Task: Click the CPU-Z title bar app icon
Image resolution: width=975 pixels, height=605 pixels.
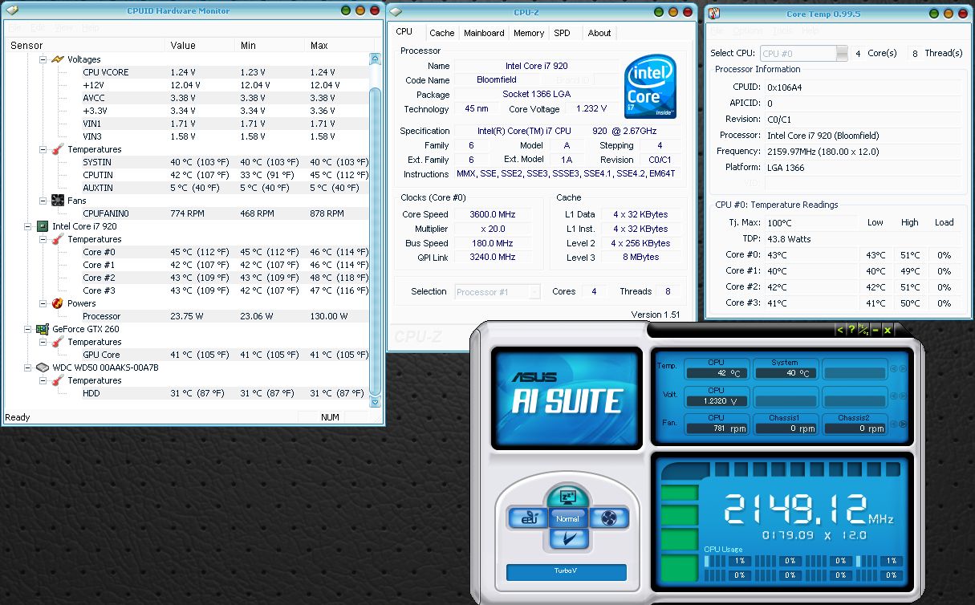Action: coord(396,11)
